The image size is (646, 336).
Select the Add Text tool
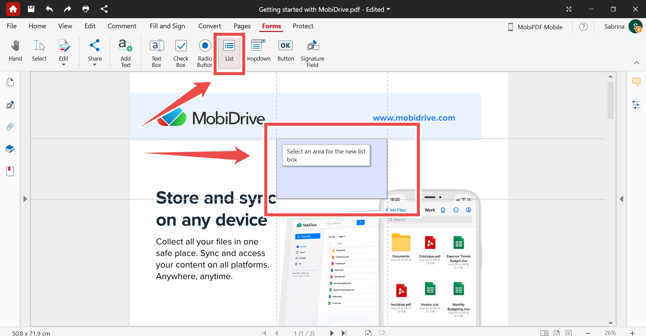click(125, 54)
